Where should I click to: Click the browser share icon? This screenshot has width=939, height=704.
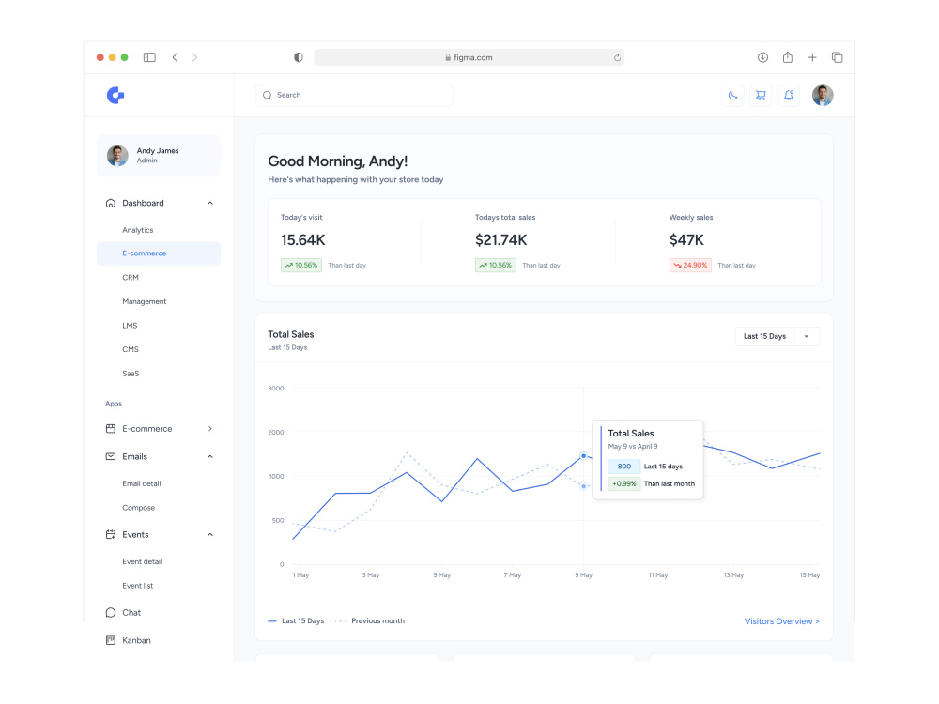click(788, 57)
